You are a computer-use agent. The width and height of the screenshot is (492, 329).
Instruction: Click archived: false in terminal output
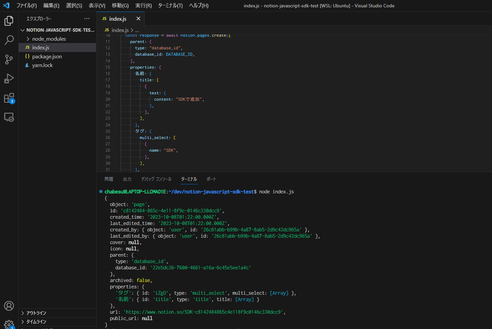coord(131,281)
